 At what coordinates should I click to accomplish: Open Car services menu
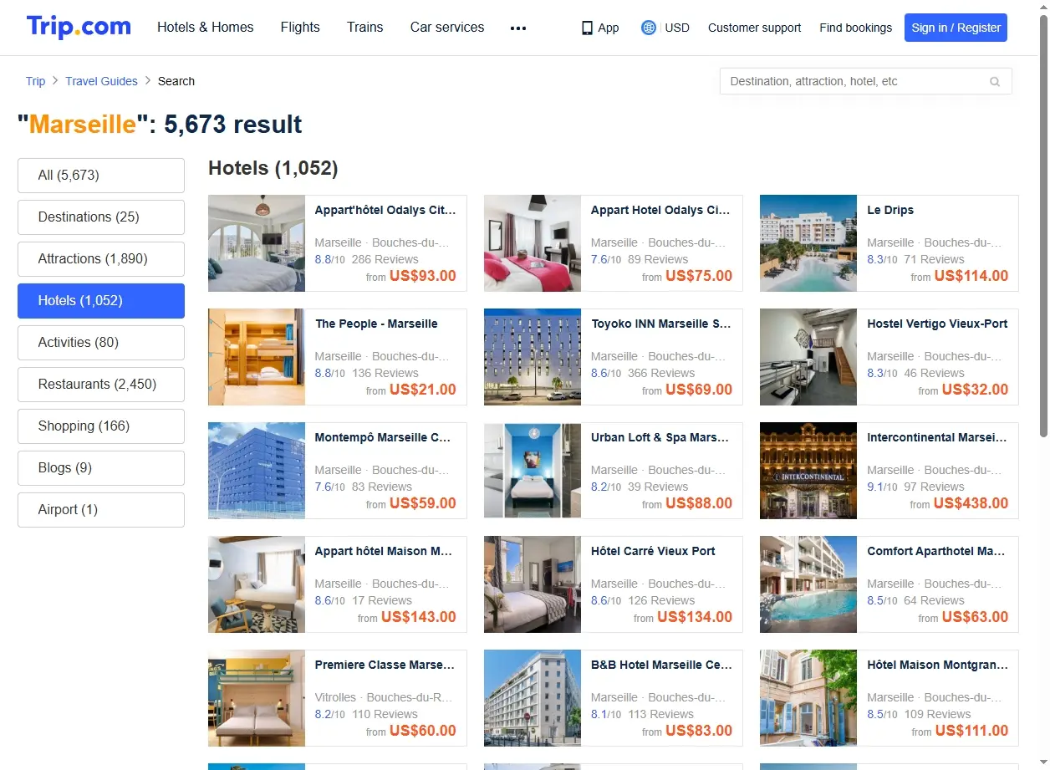[447, 27]
